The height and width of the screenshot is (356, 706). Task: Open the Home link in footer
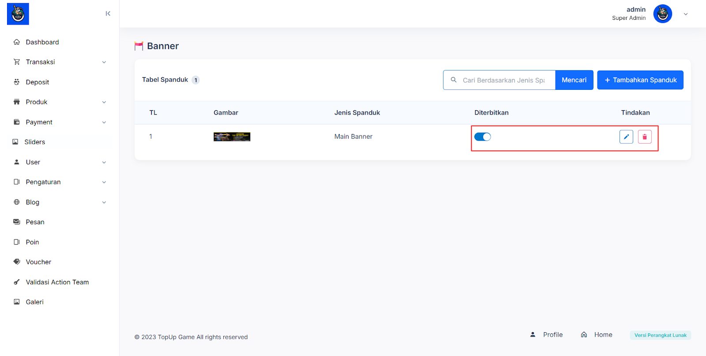(x=603, y=334)
